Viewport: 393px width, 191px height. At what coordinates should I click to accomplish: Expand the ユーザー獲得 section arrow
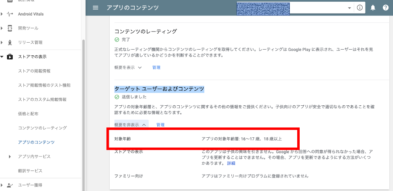pos(2,185)
